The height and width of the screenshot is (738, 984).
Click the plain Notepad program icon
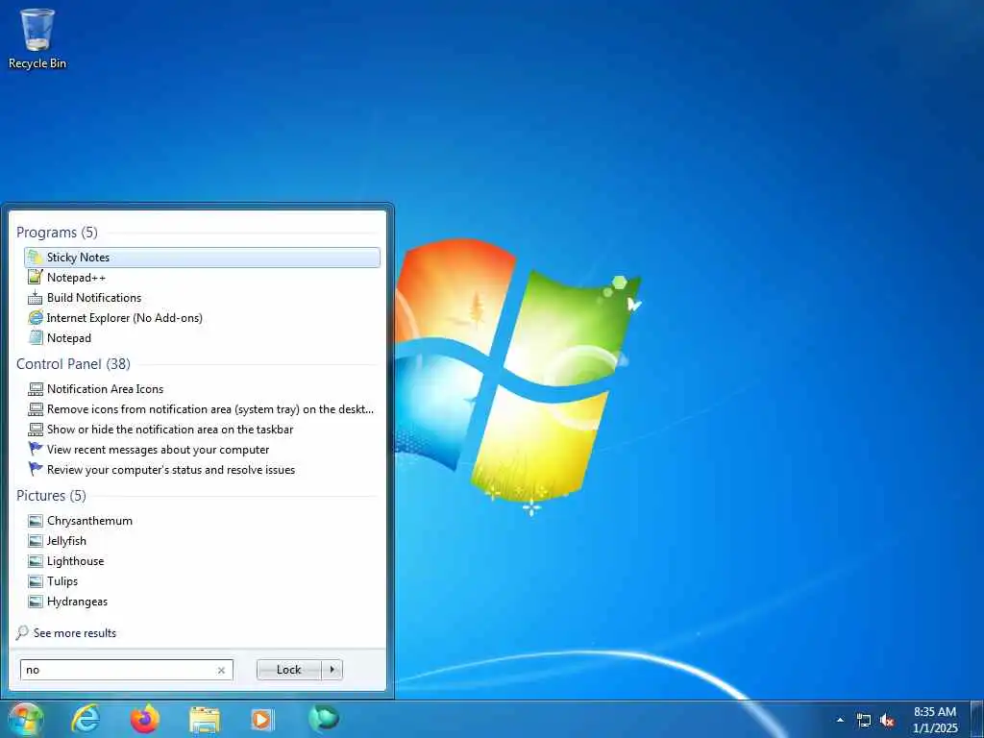(x=36, y=337)
